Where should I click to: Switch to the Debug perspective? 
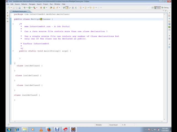coord(165,8)
